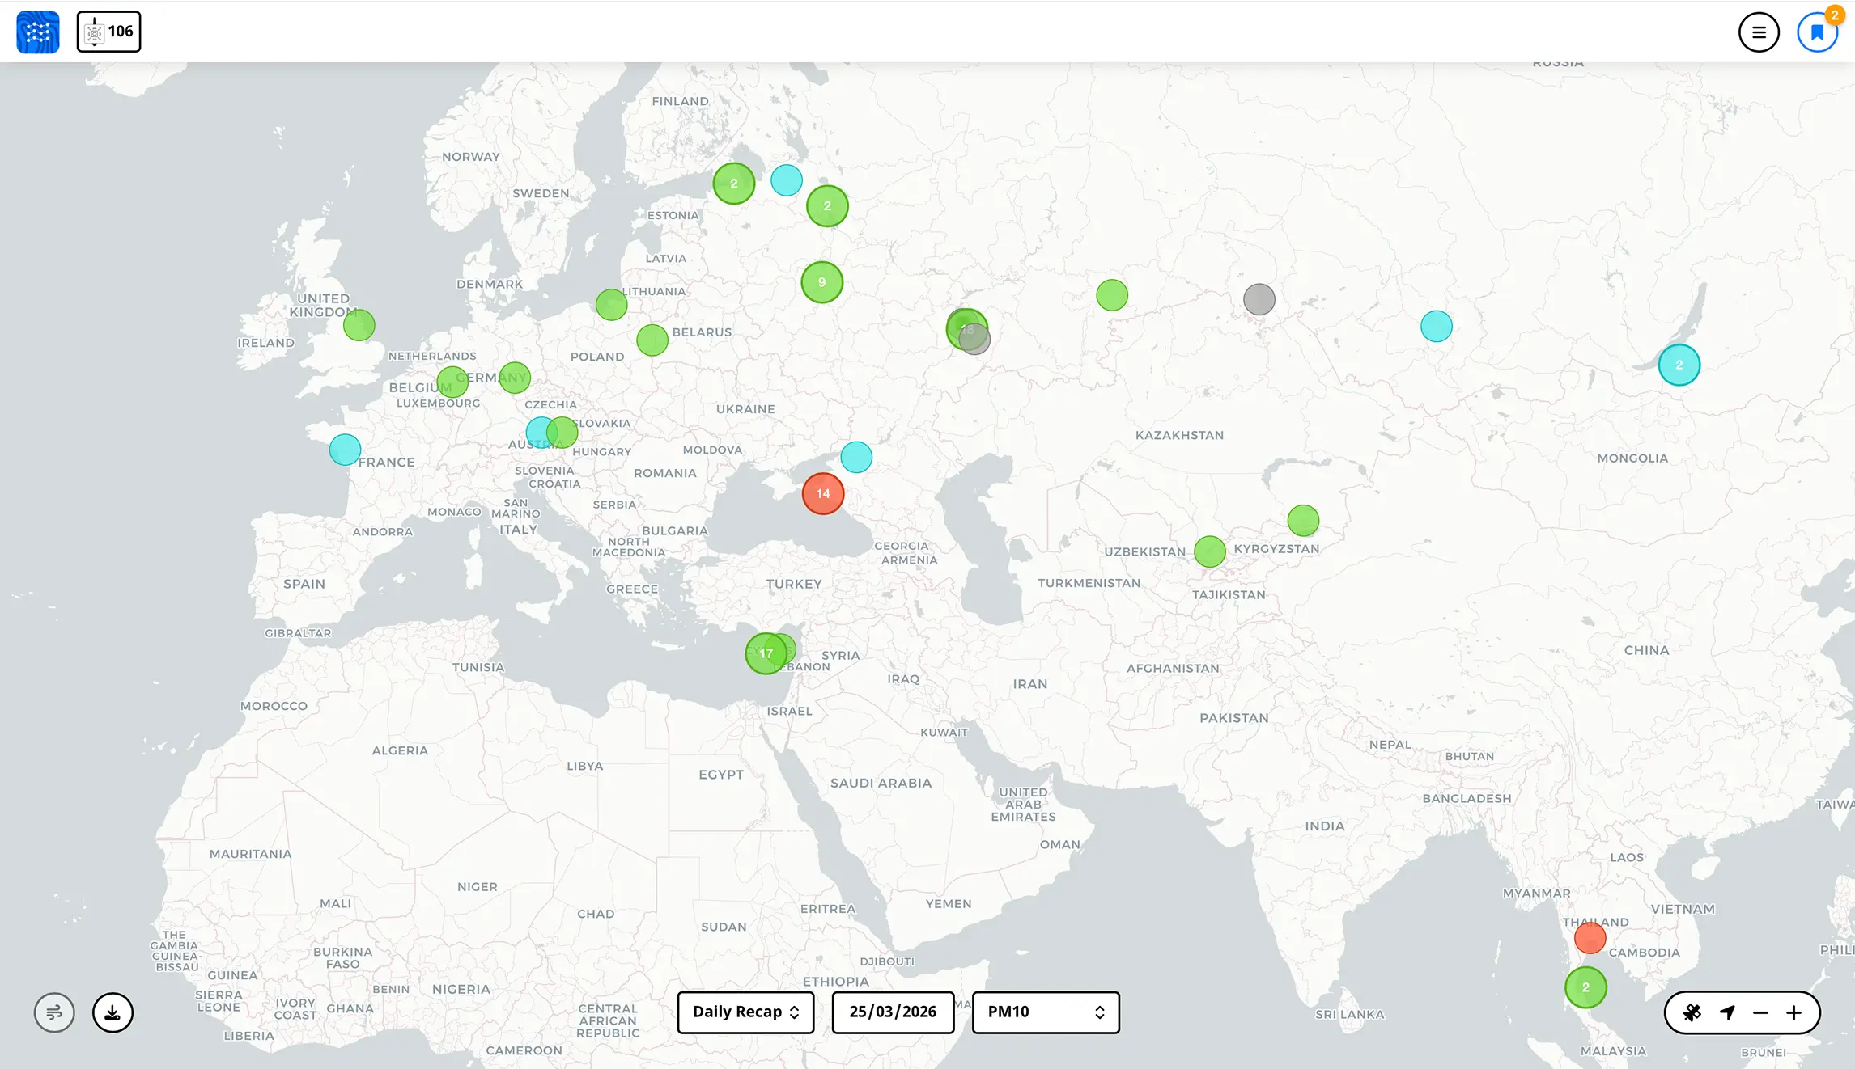Click green marker next to Slovakia
This screenshot has height=1069, width=1855.
(562, 433)
